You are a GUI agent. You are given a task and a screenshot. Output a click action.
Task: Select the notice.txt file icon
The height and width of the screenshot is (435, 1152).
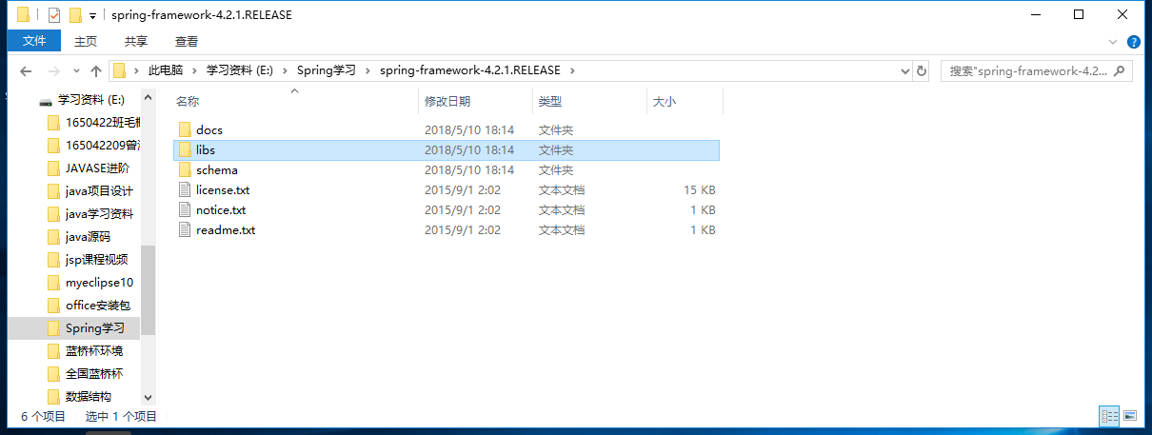click(x=186, y=209)
